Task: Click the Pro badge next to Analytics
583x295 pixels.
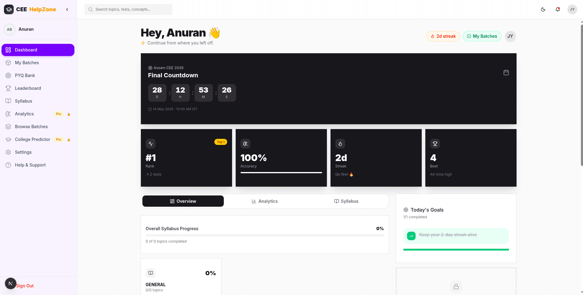Action: tap(59, 114)
